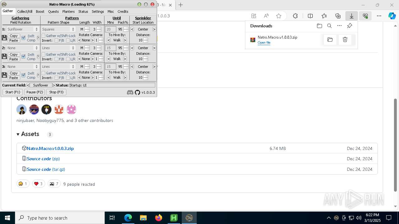The width and height of the screenshot is (399, 224).
Task: Open field 1 Sunflower dropdown
Action: point(23,29)
